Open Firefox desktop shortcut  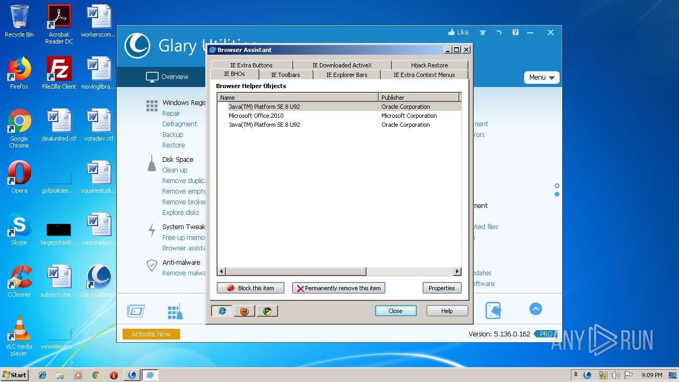click(x=19, y=73)
